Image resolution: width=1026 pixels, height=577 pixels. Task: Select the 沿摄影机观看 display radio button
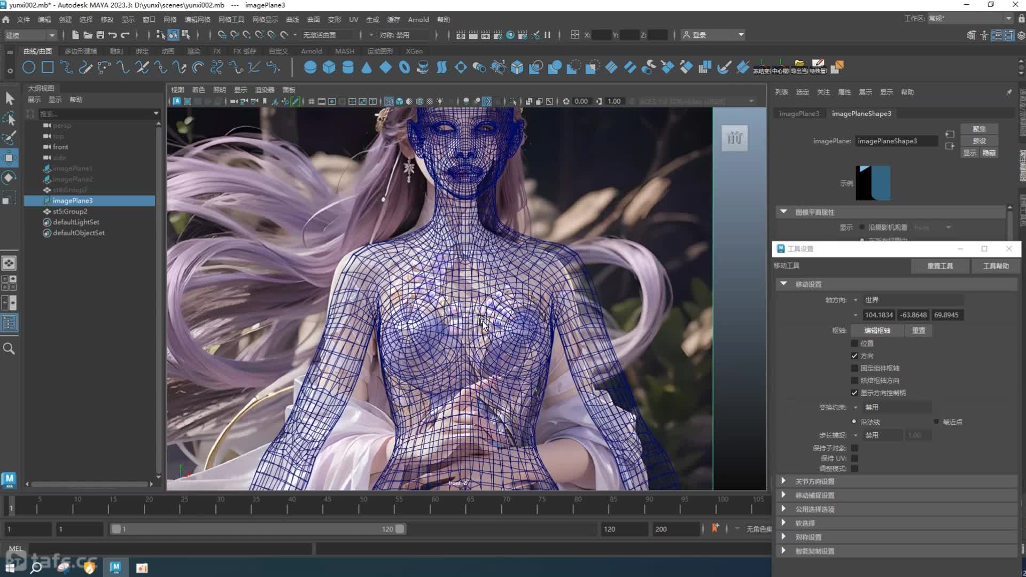point(862,227)
